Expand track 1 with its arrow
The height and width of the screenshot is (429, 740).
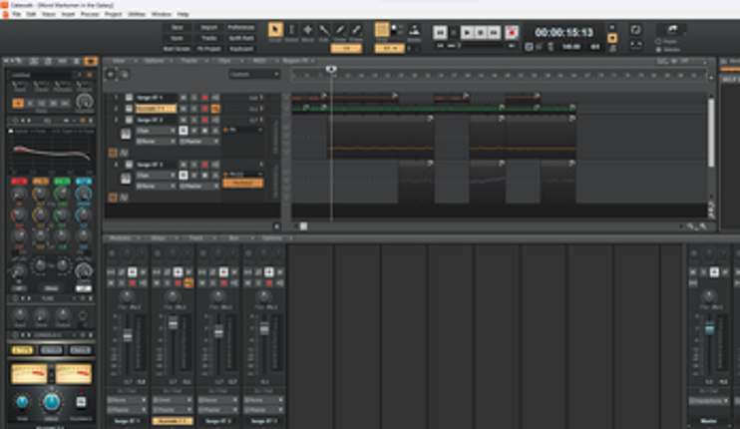click(261, 97)
